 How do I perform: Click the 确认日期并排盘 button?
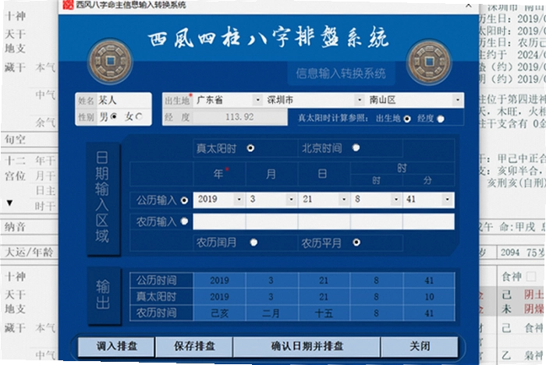click(307, 346)
